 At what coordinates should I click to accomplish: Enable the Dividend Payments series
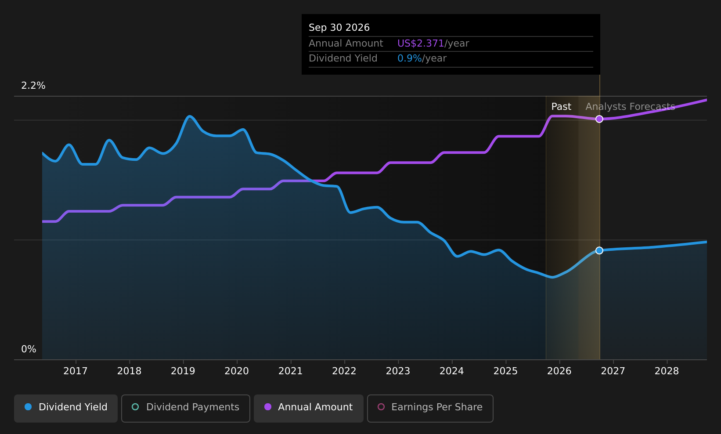coord(186,409)
